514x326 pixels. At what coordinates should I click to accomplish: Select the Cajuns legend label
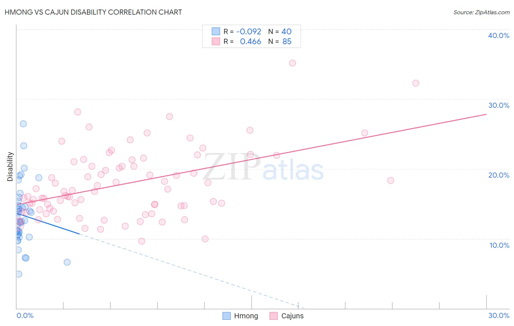pyautogui.click(x=292, y=316)
